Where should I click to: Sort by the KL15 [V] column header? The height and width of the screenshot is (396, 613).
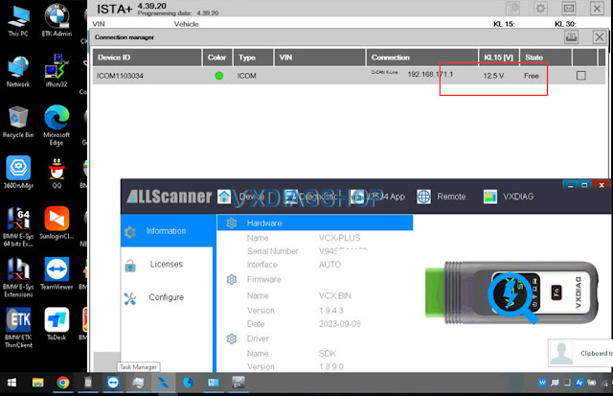pyautogui.click(x=499, y=58)
